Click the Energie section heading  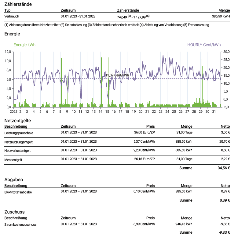[x=12, y=34]
